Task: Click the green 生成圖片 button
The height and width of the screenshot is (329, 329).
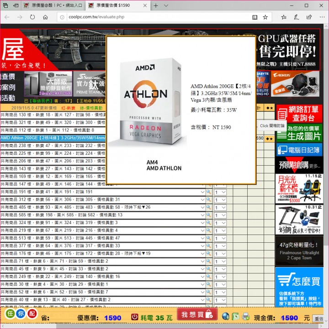Action: tap(299, 133)
